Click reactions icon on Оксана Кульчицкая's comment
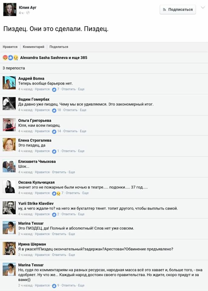The height and width of the screenshot is (291, 208). click(x=56, y=193)
